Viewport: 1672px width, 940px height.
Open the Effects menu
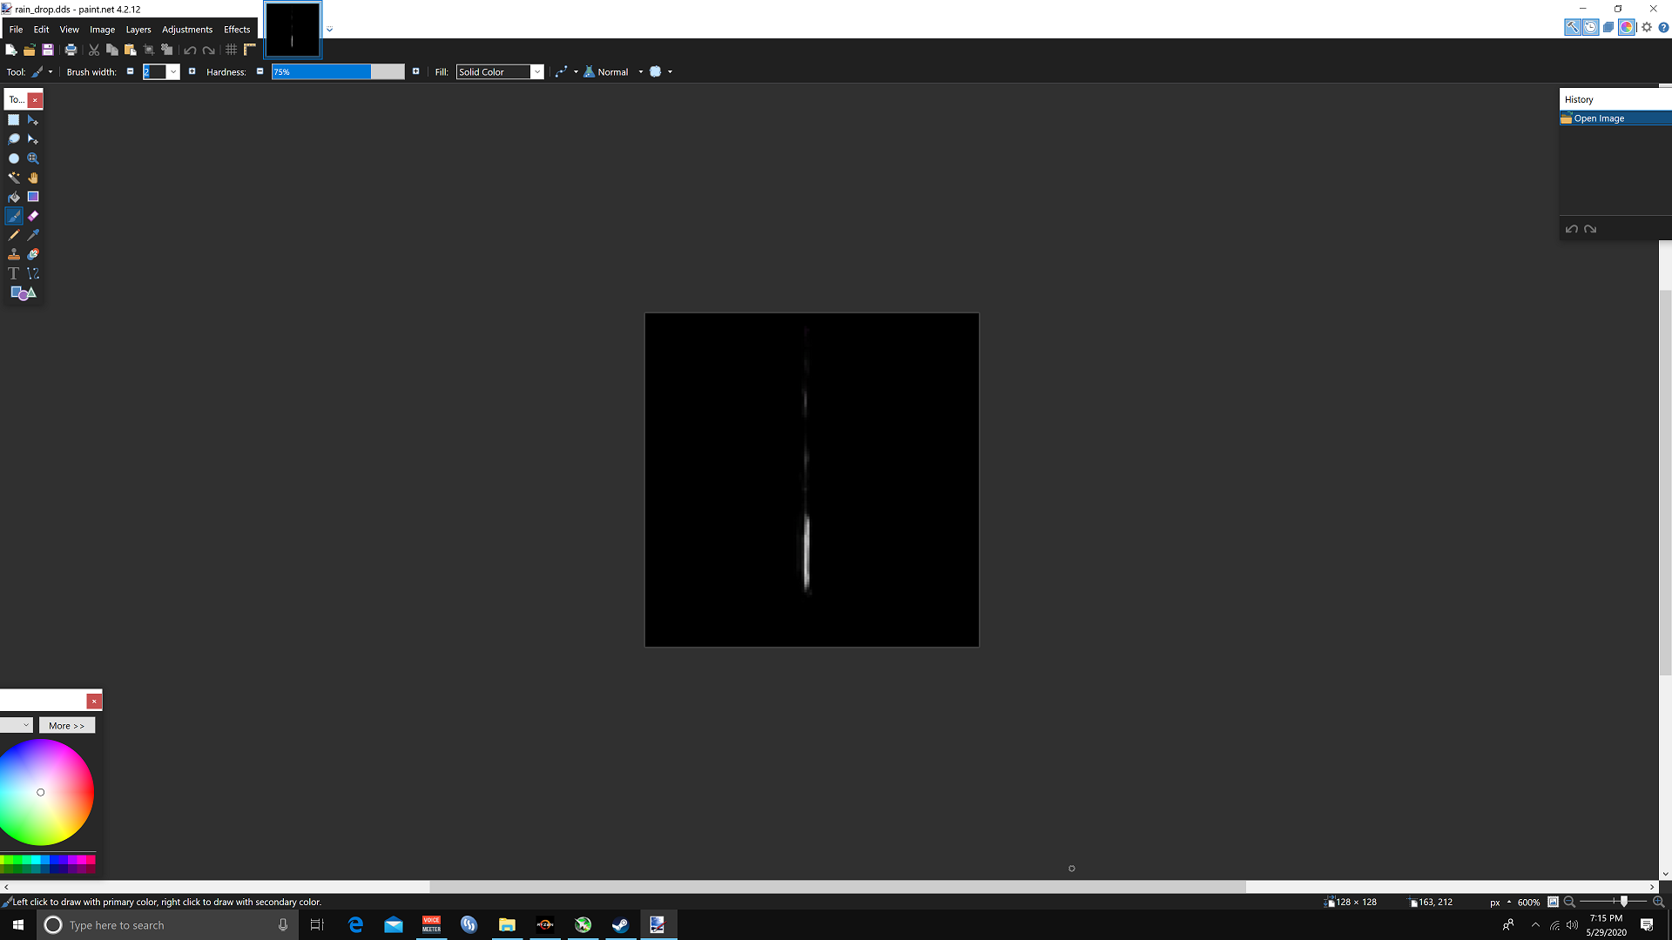coord(237,30)
